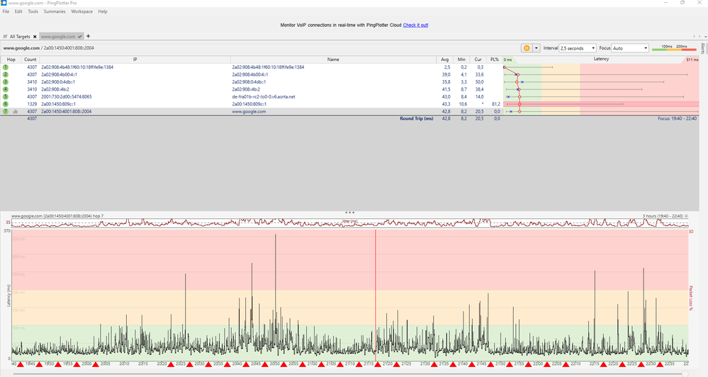Open the dropdown arrow beside the pause button

[x=536, y=48]
